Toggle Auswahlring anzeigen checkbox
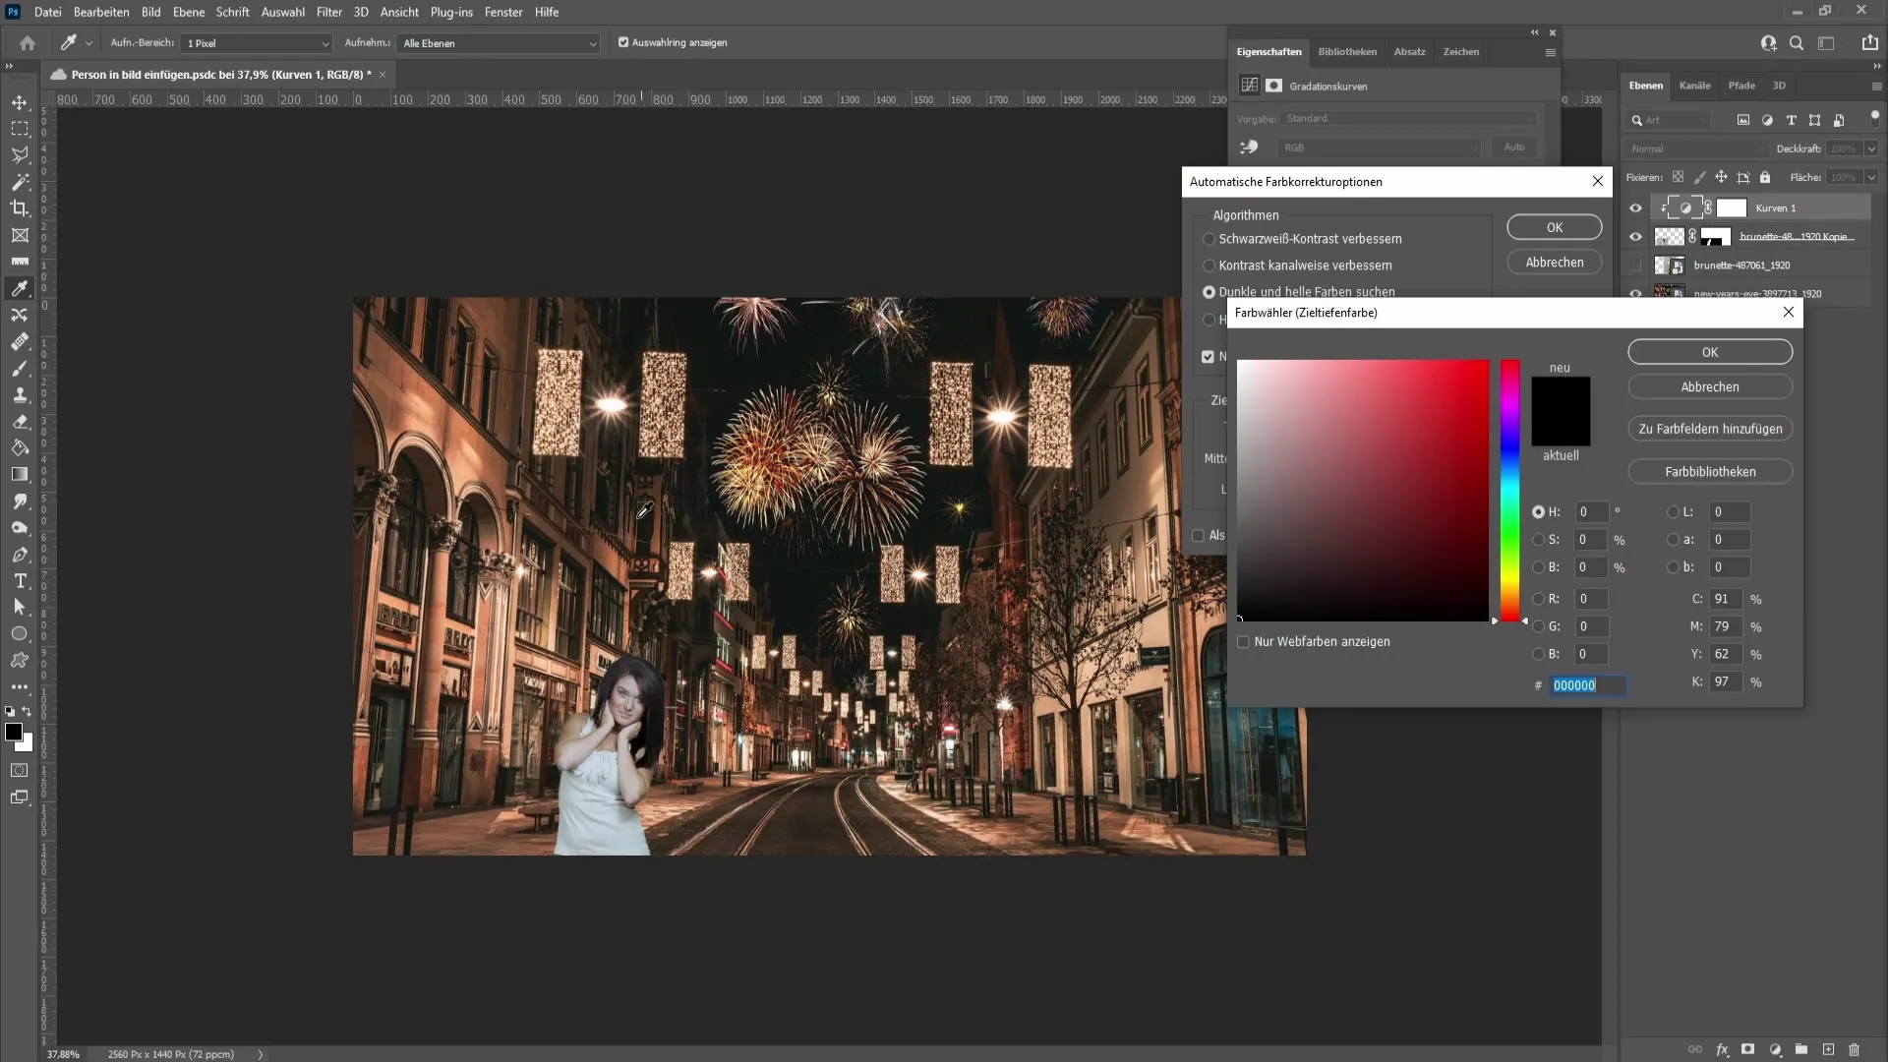 (623, 42)
